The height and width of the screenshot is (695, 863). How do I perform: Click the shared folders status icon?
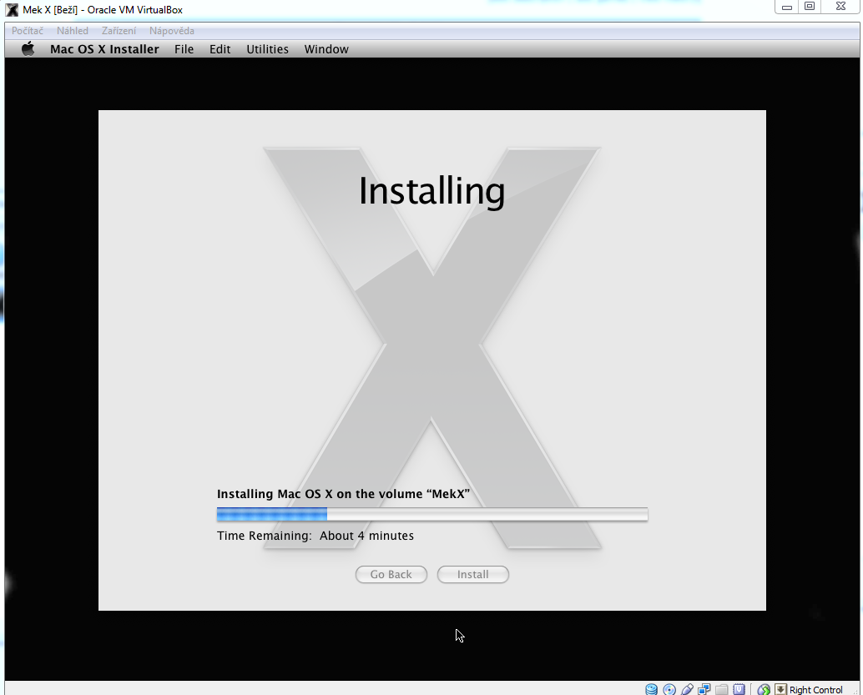coord(722,689)
